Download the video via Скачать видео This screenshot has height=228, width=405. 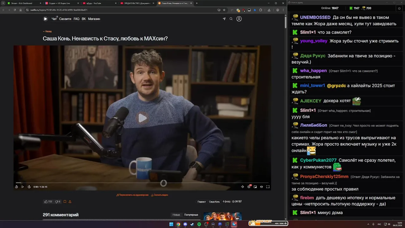[159, 195]
